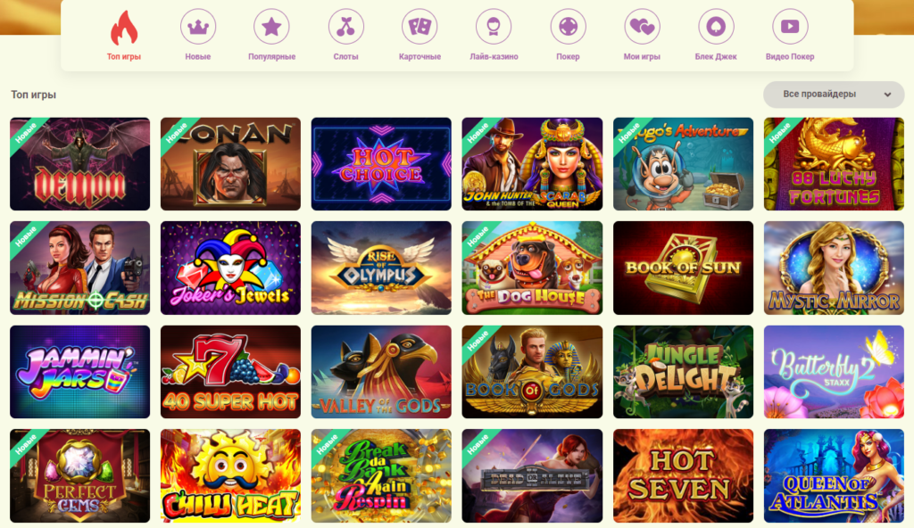The height and width of the screenshot is (528, 914).
Task: Open the star Popular category icon
Action: pyautogui.click(x=271, y=26)
